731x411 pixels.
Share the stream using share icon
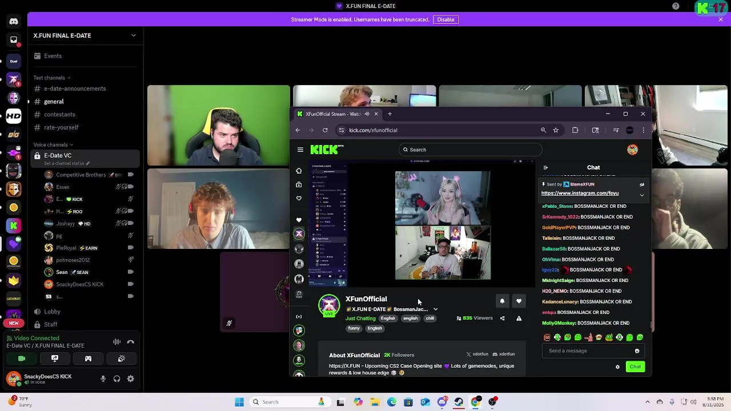[x=502, y=319]
